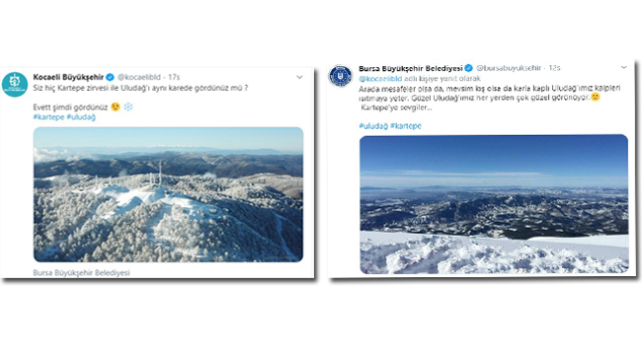
Task: Open #kartepe hashtag in Bursa tweet
Action: pyautogui.click(x=406, y=126)
